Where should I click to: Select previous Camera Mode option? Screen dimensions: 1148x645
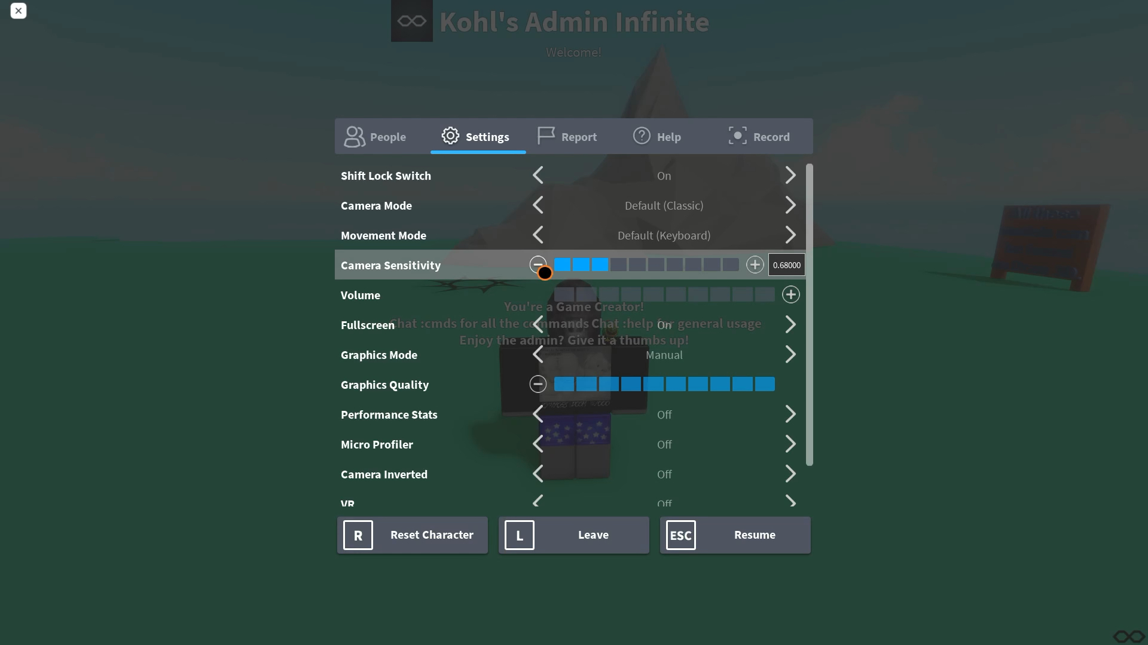tap(538, 205)
